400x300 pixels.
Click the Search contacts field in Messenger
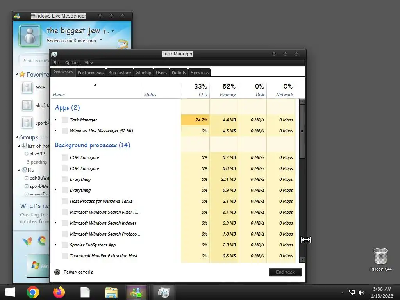click(34, 61)
